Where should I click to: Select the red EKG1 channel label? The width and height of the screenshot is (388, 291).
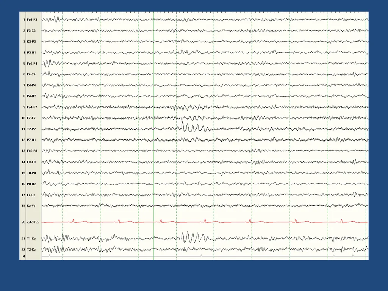[33, 222]
